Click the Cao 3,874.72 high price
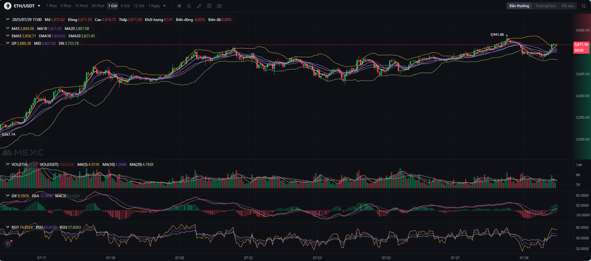Screen dimensions: 591x261 click(105, 20)
